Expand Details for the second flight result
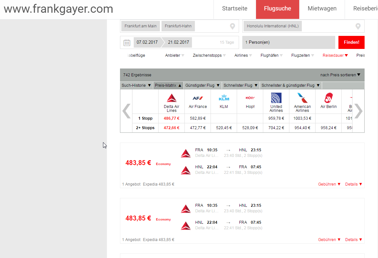 coord(354,240)
